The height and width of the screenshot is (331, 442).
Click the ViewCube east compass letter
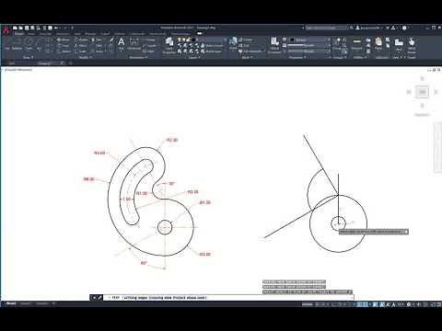click(436, 92)
